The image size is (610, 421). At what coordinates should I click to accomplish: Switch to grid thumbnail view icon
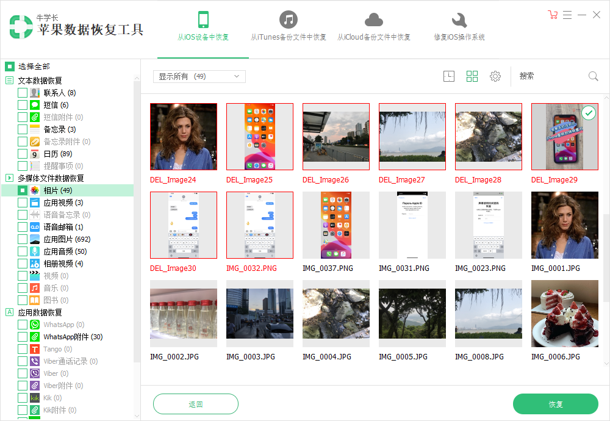[x=472, y=76]
